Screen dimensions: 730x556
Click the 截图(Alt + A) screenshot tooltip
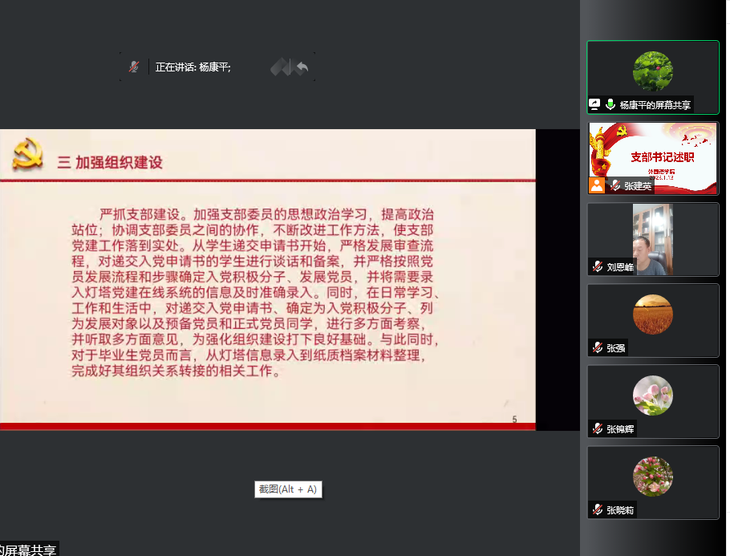click(x=288, y=489)
